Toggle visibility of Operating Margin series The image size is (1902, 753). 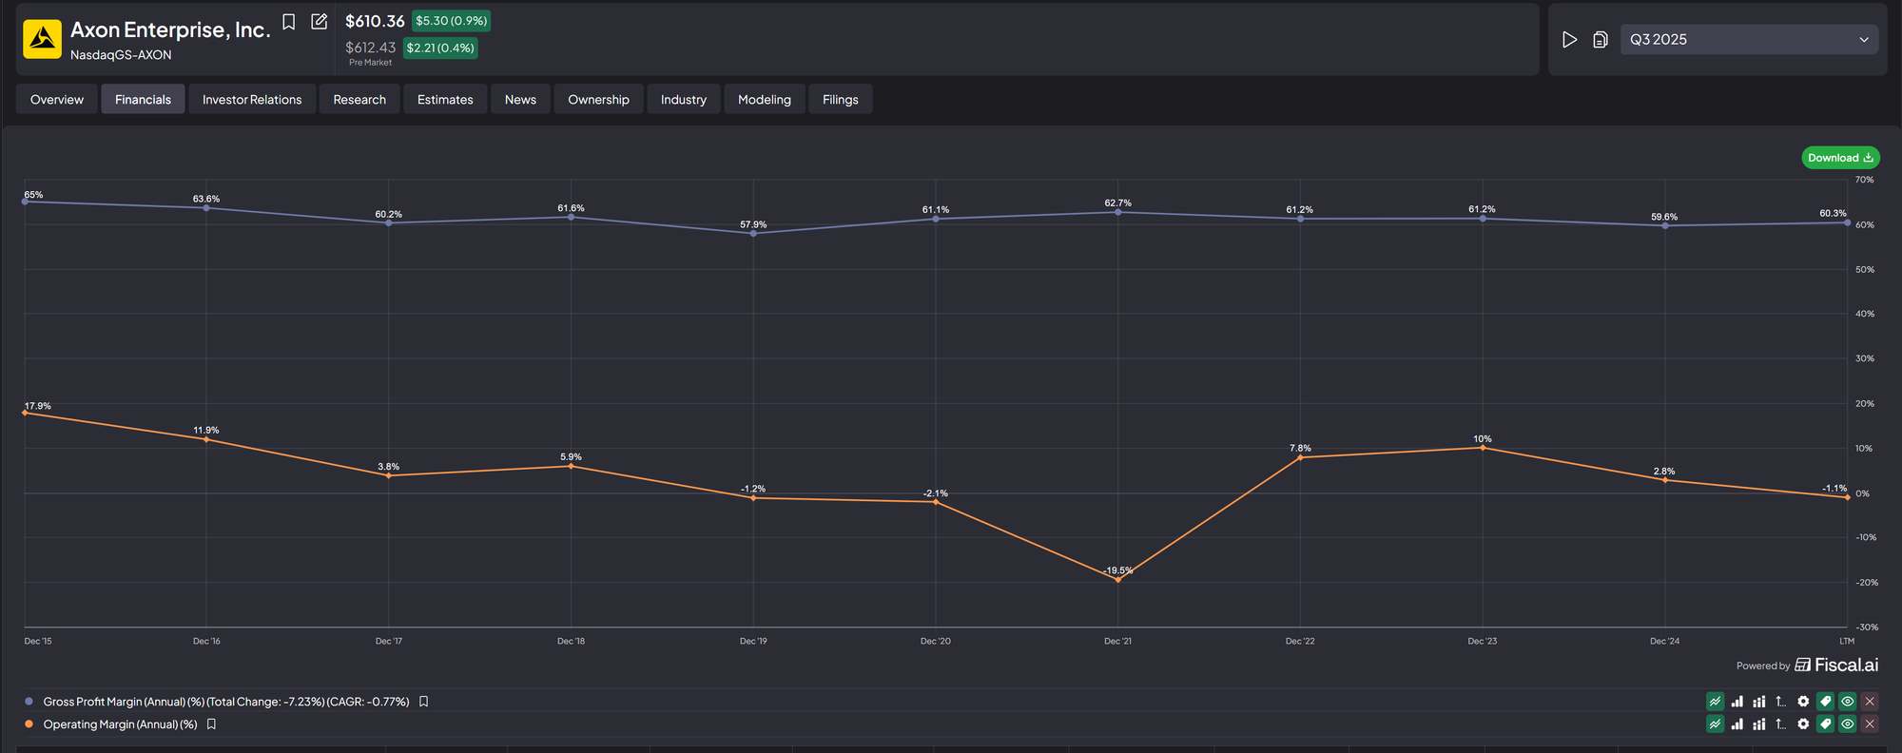[1848, 724]
